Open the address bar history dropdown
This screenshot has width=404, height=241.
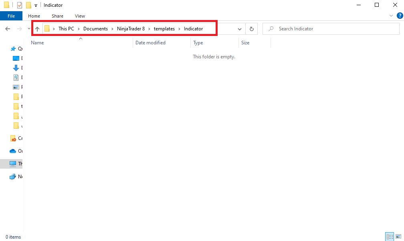[x=239, y=28]
